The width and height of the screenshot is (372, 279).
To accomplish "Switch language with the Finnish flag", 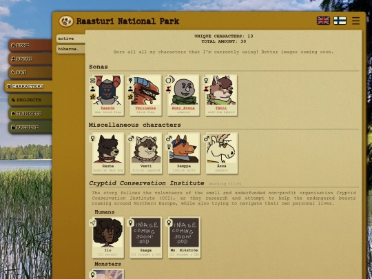I will [x=340, y=21].
